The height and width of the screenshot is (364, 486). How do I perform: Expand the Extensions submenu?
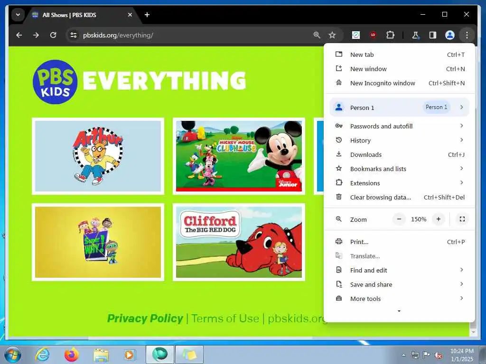coord(399,183)
